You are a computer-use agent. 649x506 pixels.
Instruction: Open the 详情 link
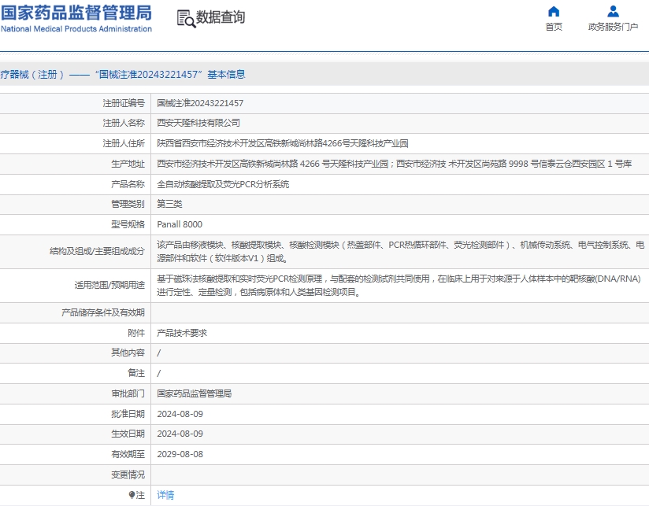click(x=165, y=495)
